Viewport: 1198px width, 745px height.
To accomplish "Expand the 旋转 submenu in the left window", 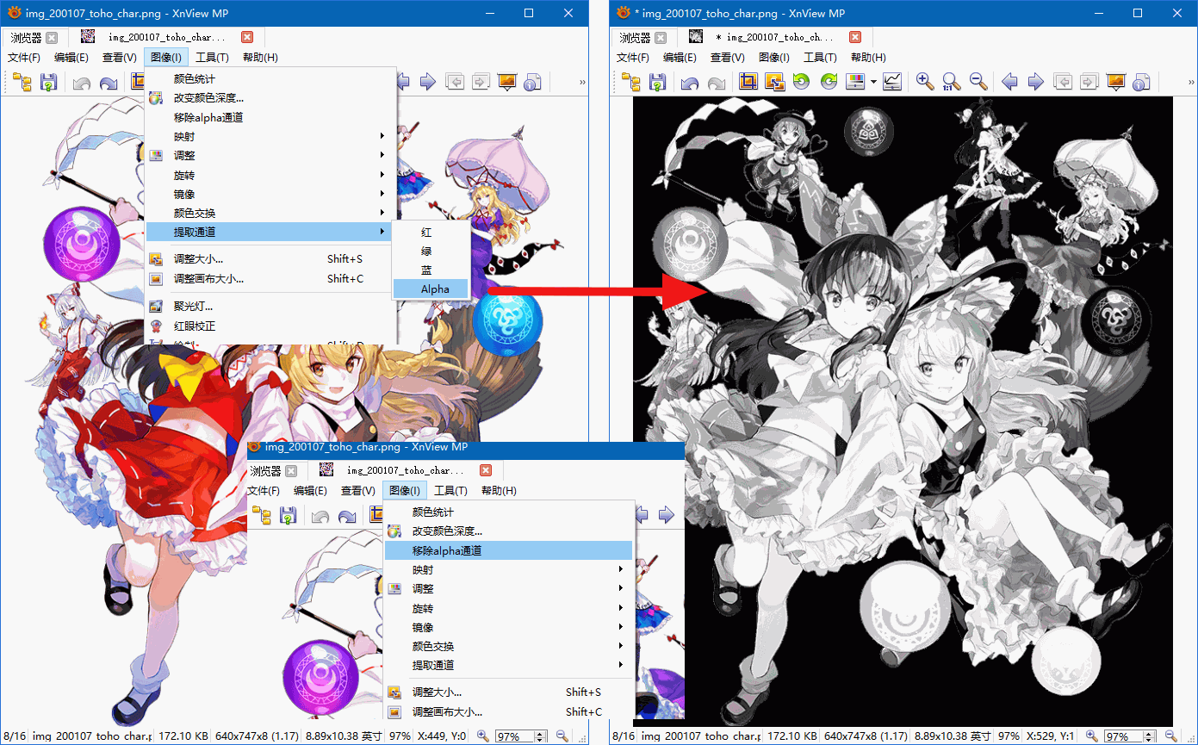I will [270, 175].
